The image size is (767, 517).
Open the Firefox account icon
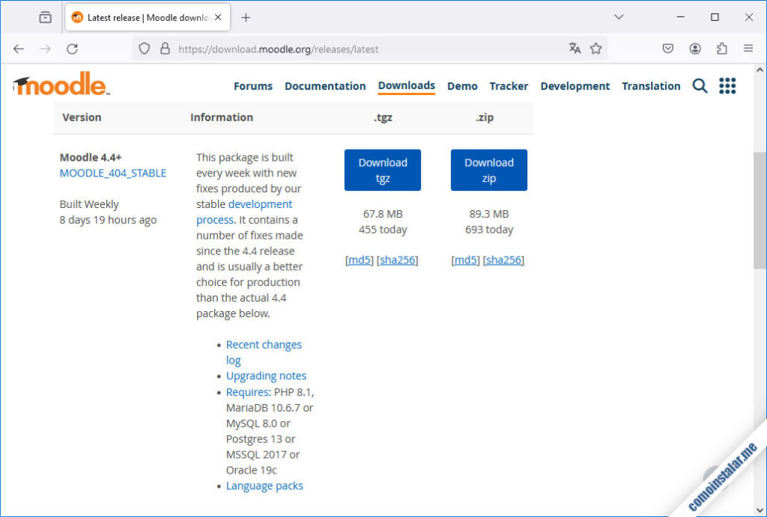pyautogui.click(x=695, y=48)
